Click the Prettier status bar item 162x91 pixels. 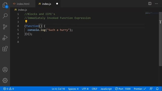tap(140, 89)
